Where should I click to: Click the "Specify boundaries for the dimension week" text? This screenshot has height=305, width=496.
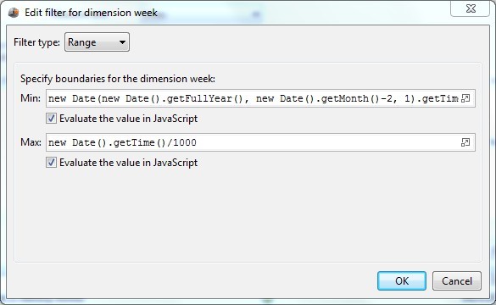(x=118, y=79)
